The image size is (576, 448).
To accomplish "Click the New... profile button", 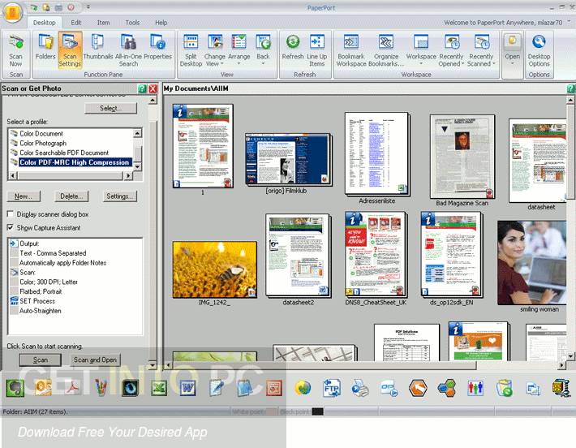I will [x=24, y=196].
